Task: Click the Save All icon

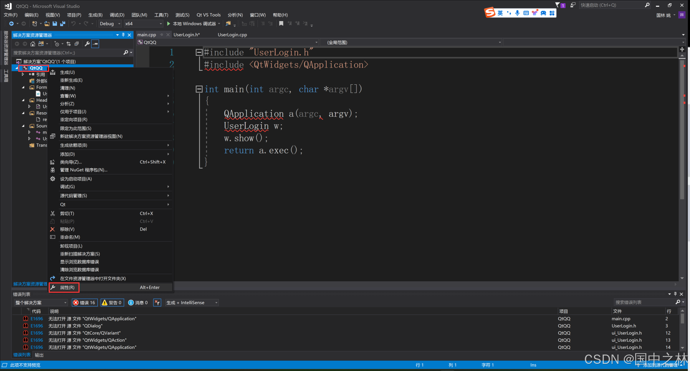Action: (63, 24)
